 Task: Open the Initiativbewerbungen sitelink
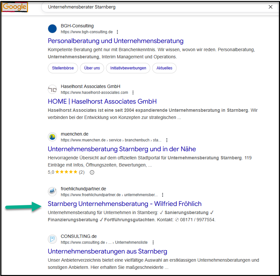click(x=128, y=68)
